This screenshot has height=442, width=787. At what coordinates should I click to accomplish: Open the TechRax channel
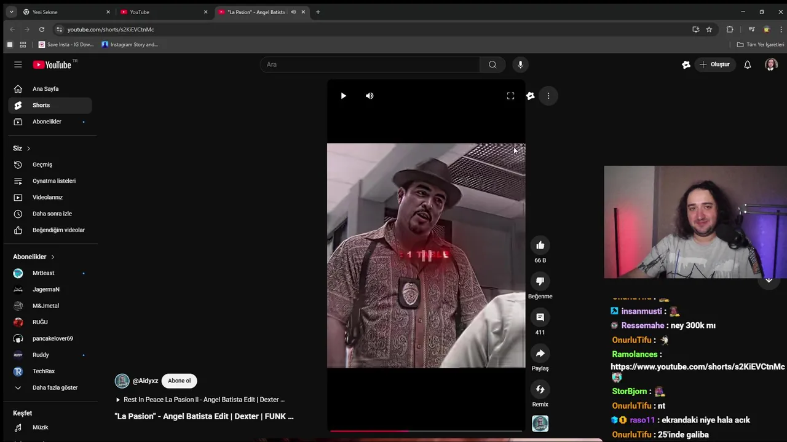click(50, 371)
